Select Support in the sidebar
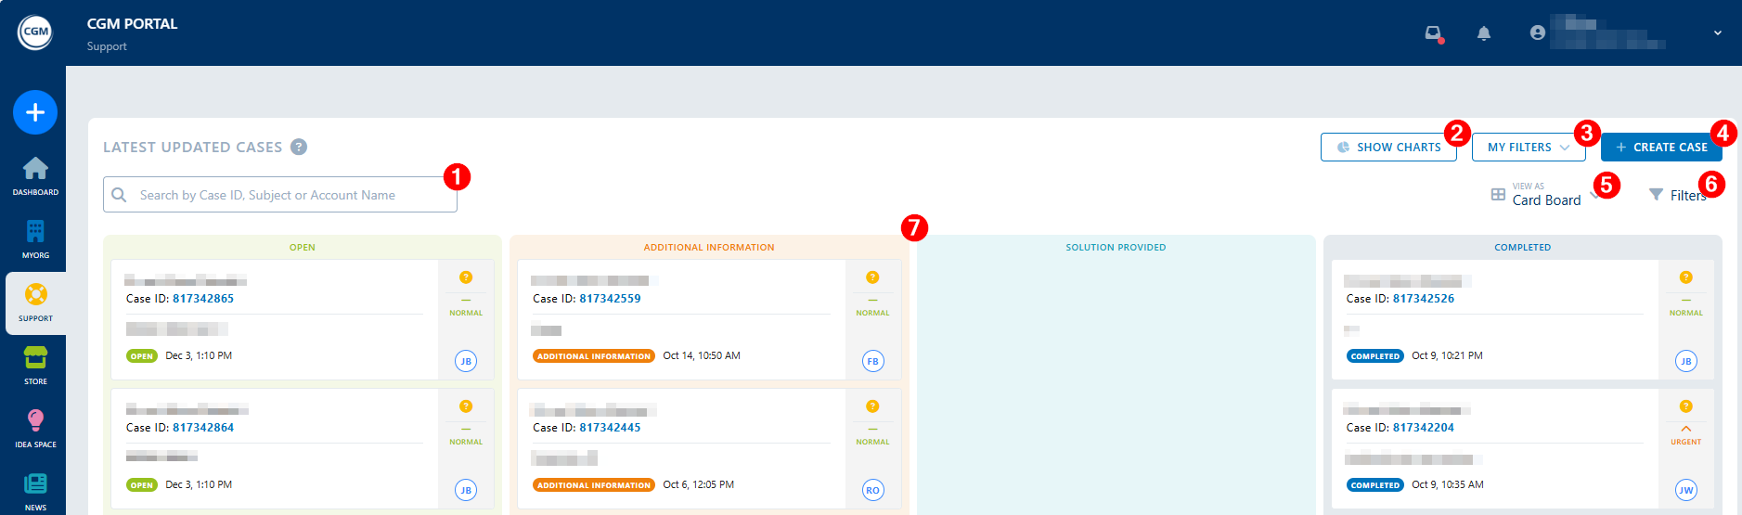This screenshot has height=515, width=1742. 35,303
